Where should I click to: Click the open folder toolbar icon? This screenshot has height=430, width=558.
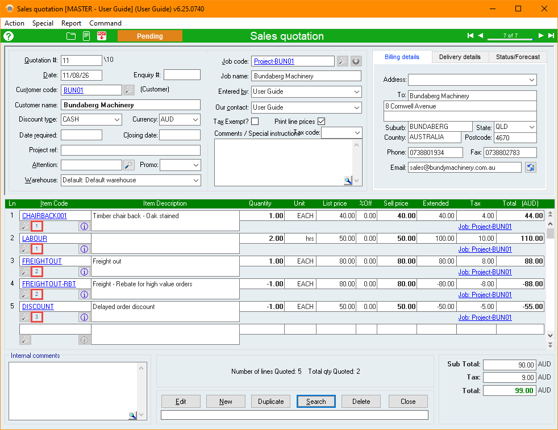71,36
